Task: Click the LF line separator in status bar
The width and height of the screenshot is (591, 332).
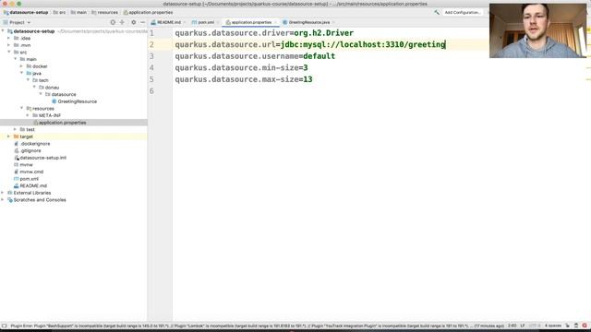Action: (x=523, y=326)
